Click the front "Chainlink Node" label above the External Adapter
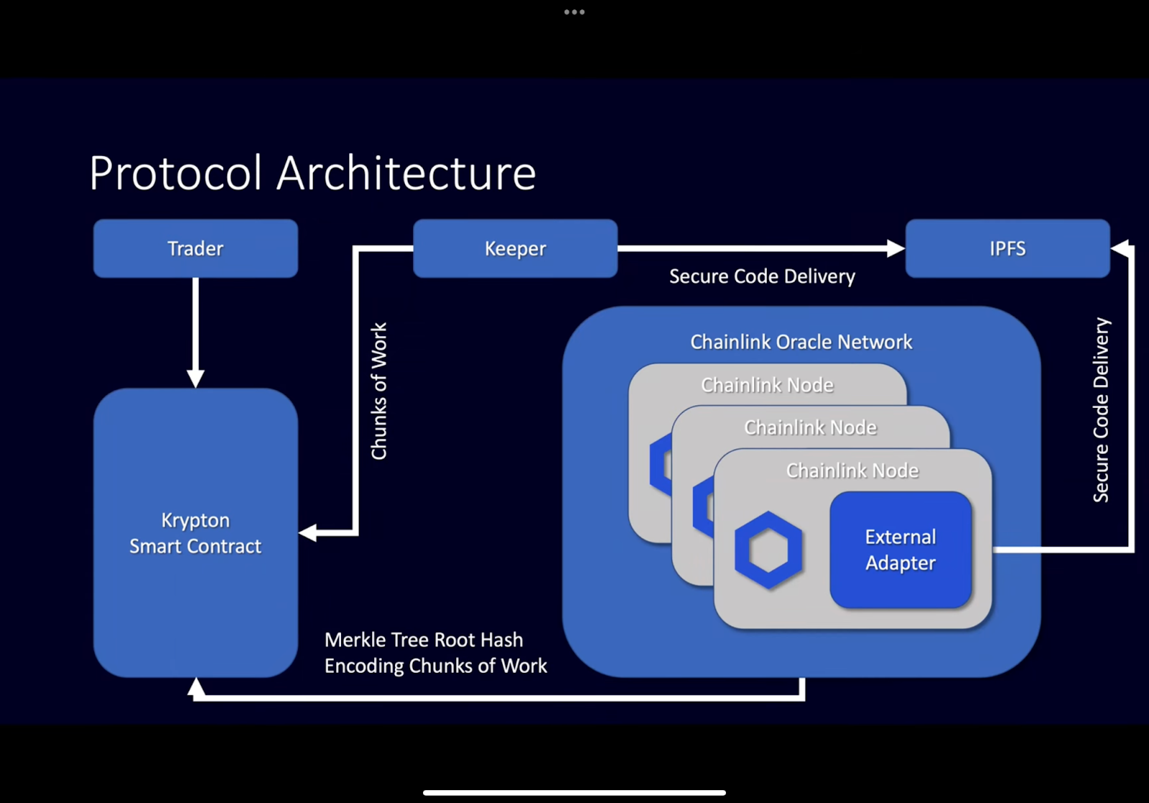 click(852, 470)
